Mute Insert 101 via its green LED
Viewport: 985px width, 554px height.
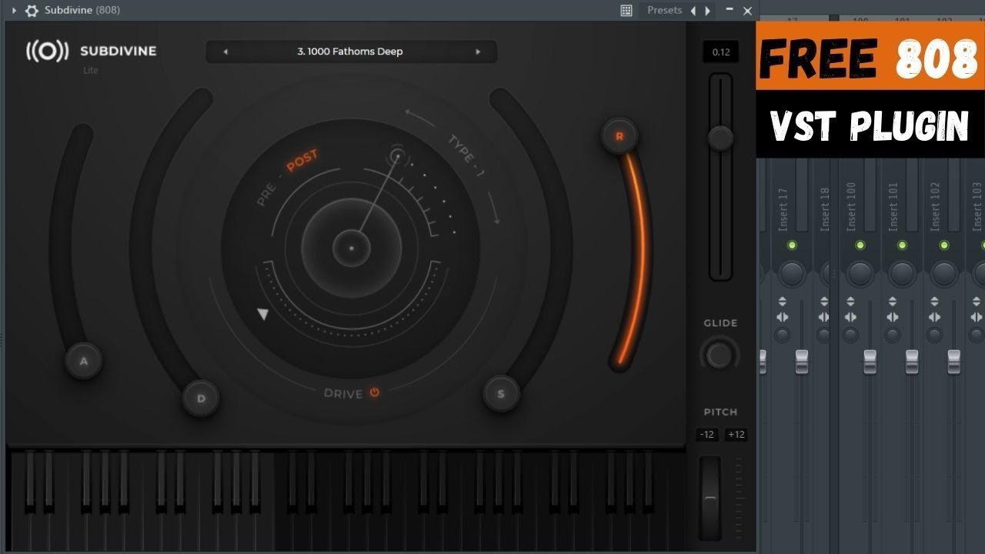(902, 245)
